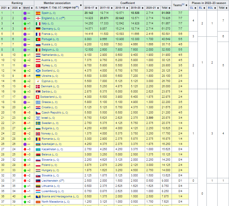Click the Turkey flag icon

tap(38, 66)
